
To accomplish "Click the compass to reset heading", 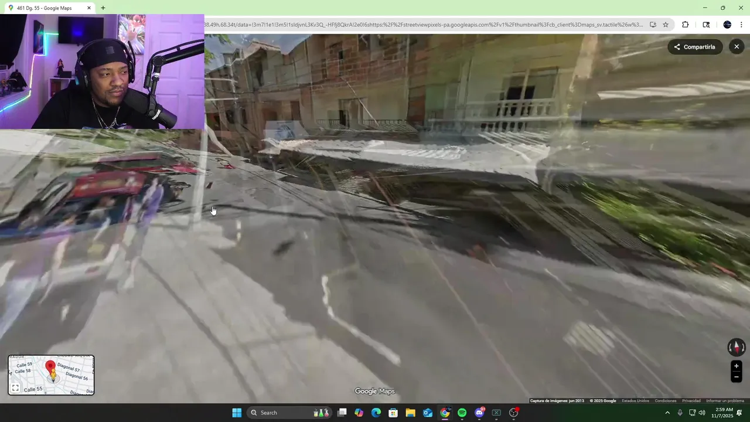I will (x=737, y=347).
